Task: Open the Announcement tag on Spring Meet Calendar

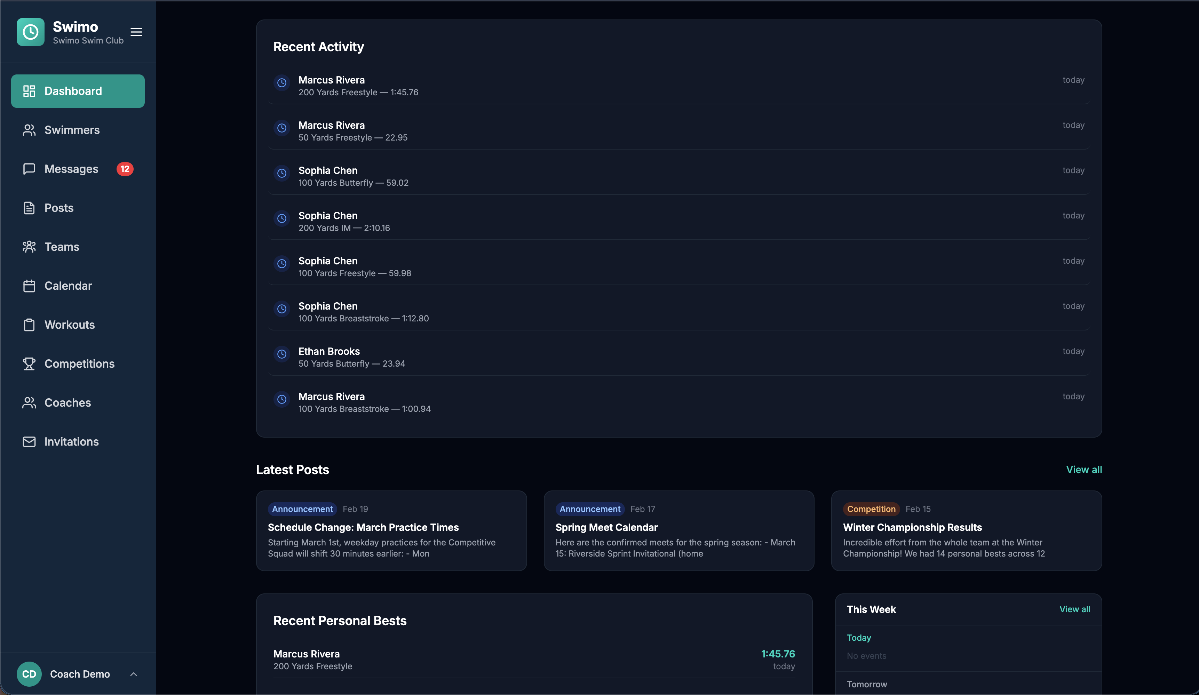Action: 589,509
